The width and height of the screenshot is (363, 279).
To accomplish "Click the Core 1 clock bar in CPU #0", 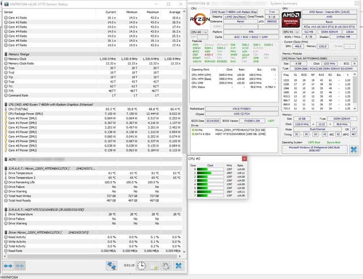I will 210,173.
